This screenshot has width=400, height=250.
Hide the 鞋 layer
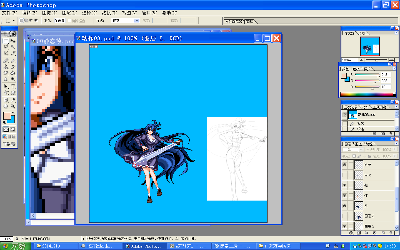pyautogui.click(x=344, y=185)
